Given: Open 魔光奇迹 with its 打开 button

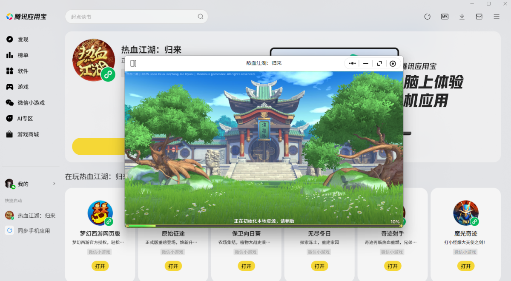Looking at the screenshot, I should 466,266.
